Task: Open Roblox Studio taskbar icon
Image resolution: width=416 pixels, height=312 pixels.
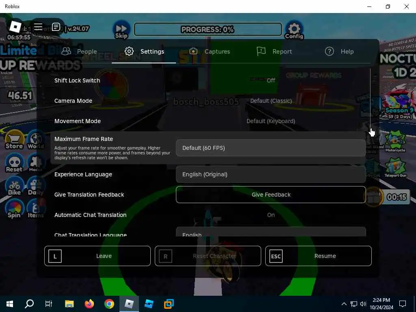Action: pyautogui.click(x=149, y=304)
